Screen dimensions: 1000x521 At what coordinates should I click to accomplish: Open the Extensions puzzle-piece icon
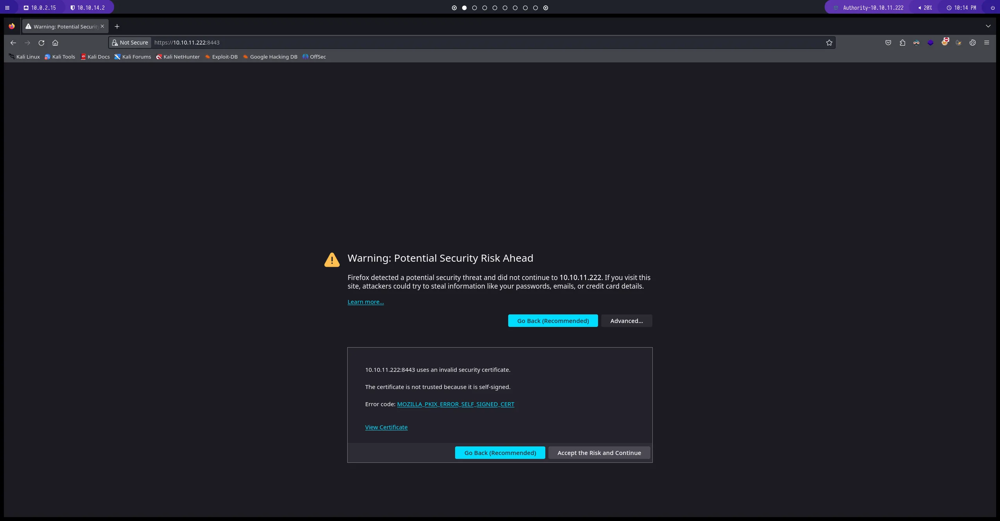point(902,43)
